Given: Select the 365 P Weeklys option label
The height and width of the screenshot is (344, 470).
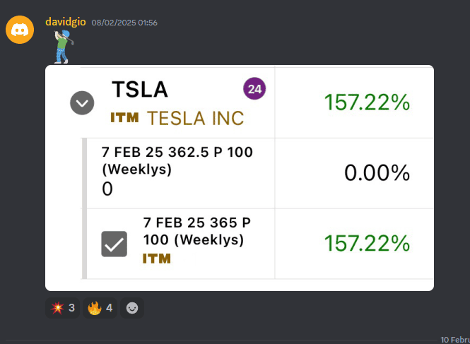Looking at the screenshot, I should (x=197, y=231).
